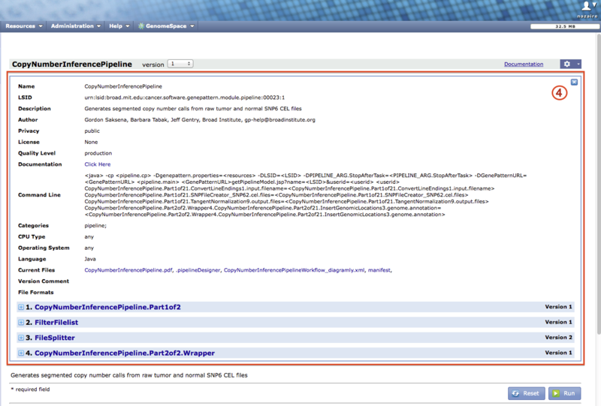
Task: Open the Administration menu
Action: coord(75,26)
